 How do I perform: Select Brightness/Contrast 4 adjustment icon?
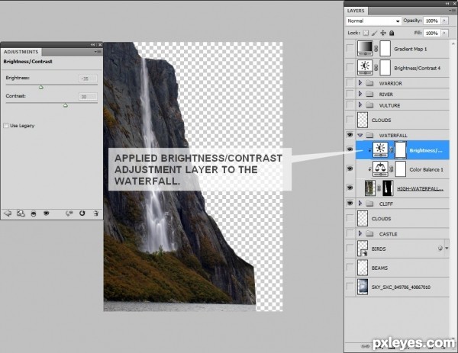[365, 67]
